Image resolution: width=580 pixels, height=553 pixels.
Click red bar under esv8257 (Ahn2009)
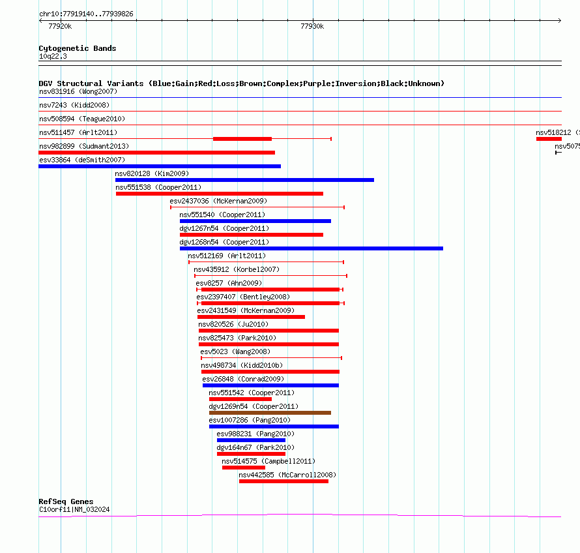coord(270,290)
